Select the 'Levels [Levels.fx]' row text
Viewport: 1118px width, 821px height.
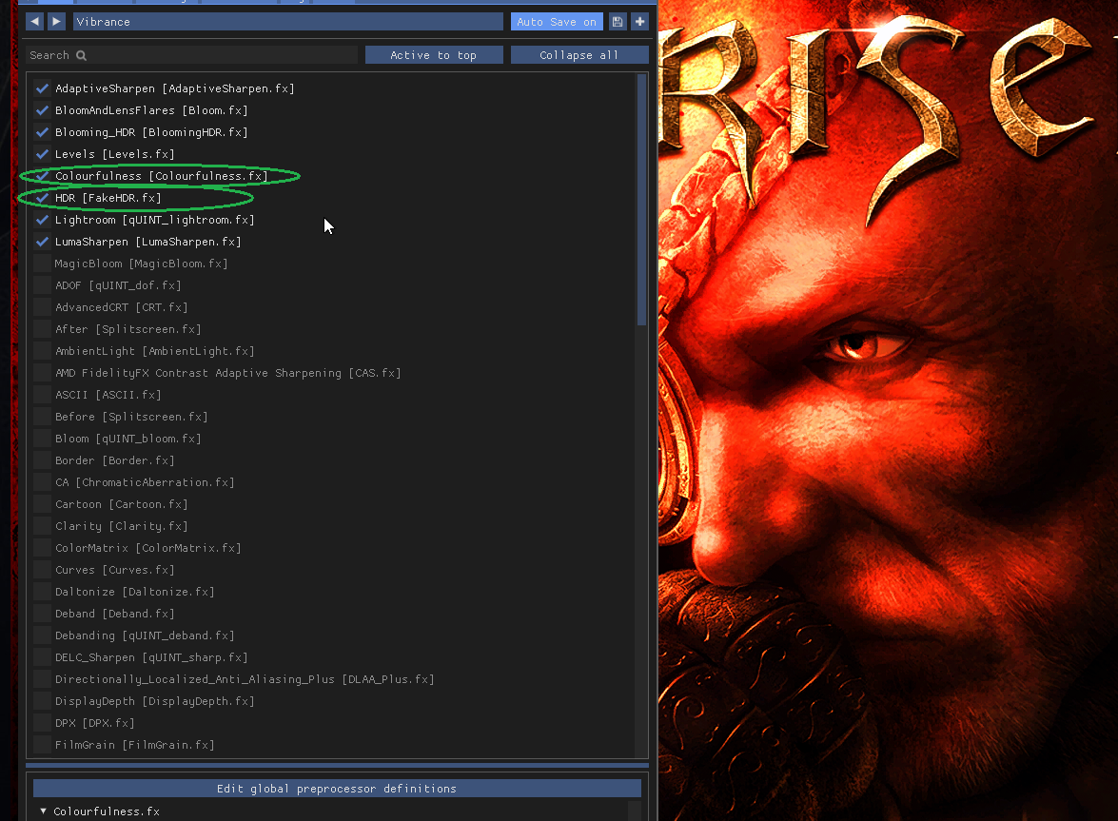[x=115, y=154]
